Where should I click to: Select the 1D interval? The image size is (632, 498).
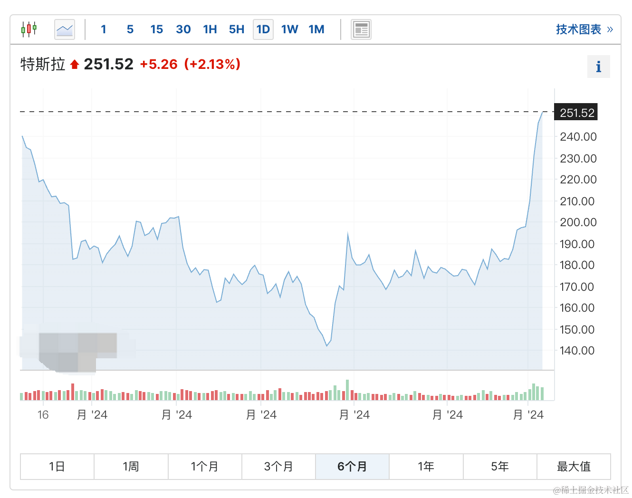coord(263,29)
